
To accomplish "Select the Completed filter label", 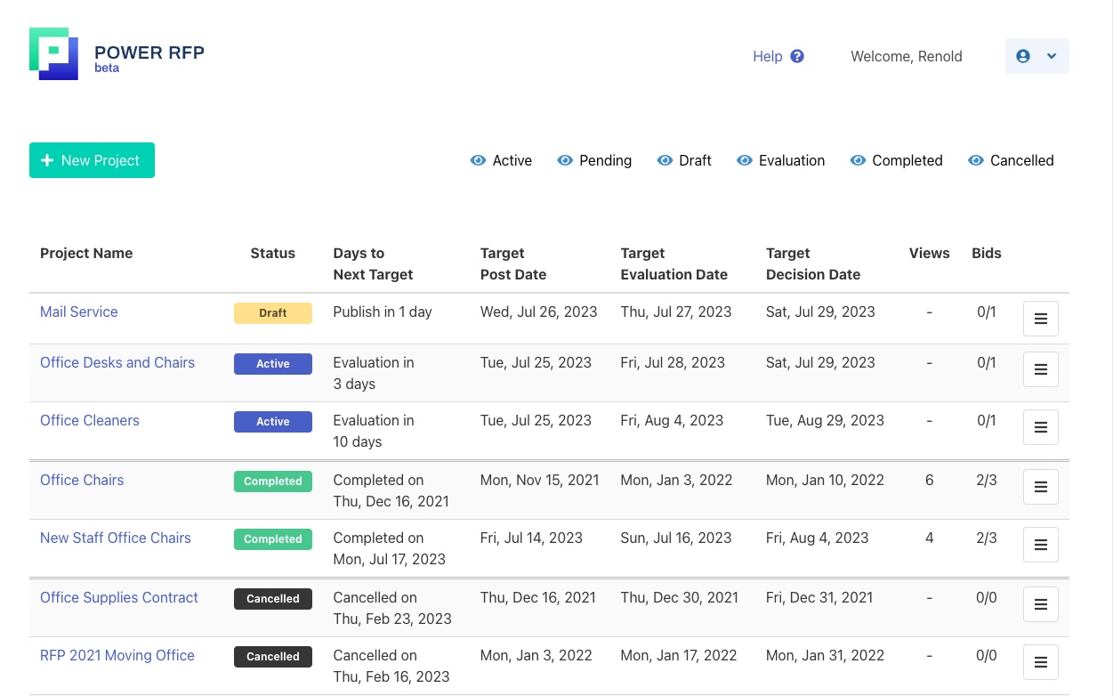I will (907, 160).
